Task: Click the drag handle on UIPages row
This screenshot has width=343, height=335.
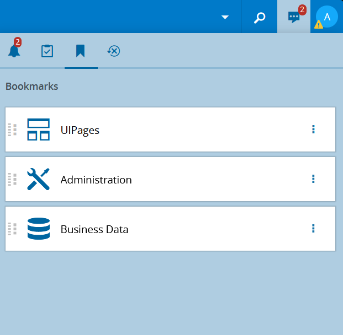Action: [12, 129]
